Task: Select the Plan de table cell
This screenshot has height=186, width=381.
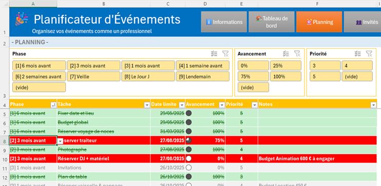Action: tap(104, 177)
